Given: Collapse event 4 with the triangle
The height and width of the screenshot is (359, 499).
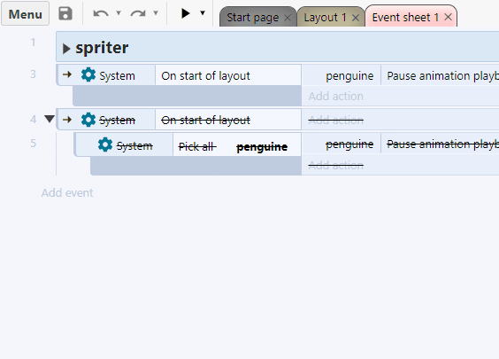Looking at the screenshot, I should click(50, 119).
